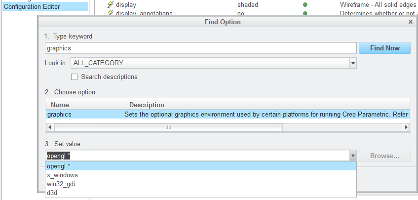This screenshot has height=200, width=418.
Task: Open the Look in ALL_CATEGORY dropdown
Action: 353,63
